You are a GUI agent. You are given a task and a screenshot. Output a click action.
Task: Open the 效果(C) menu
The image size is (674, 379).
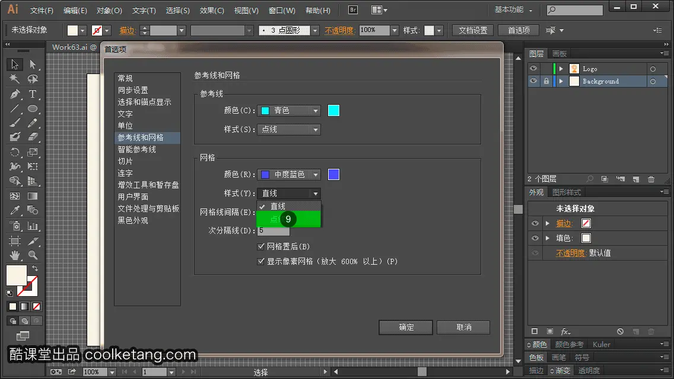pos(212,10)
